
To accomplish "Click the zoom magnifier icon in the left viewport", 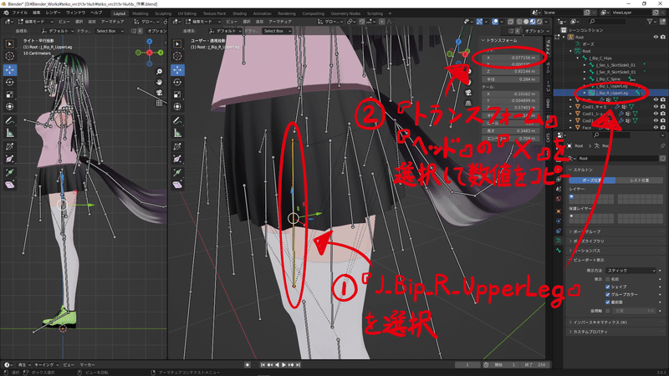I will (159, 72).
